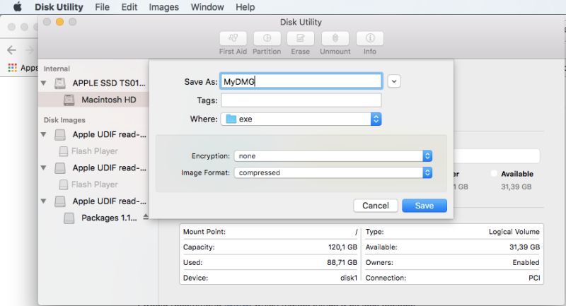The height and width of the screenshot is (306, 566).
Task: Select the first Flash Player volume
Action: tap(94, 151)
